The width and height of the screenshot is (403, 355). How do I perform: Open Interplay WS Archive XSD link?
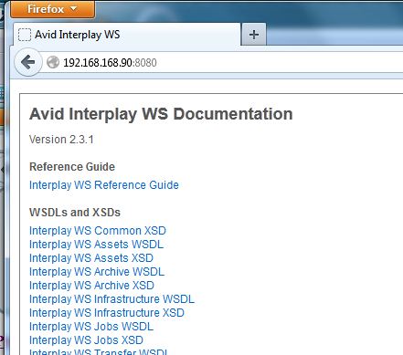click(91, 285)
